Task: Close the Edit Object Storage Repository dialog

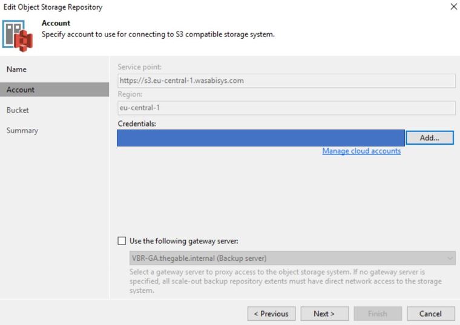Action: pos(453,7)
